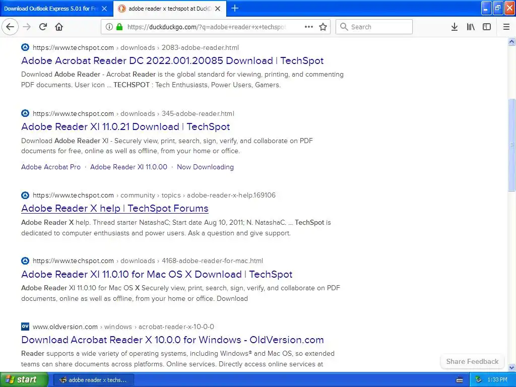Open the Library bookshelf icon
Screen dimensions: 516x387
[x=471, y=27]
